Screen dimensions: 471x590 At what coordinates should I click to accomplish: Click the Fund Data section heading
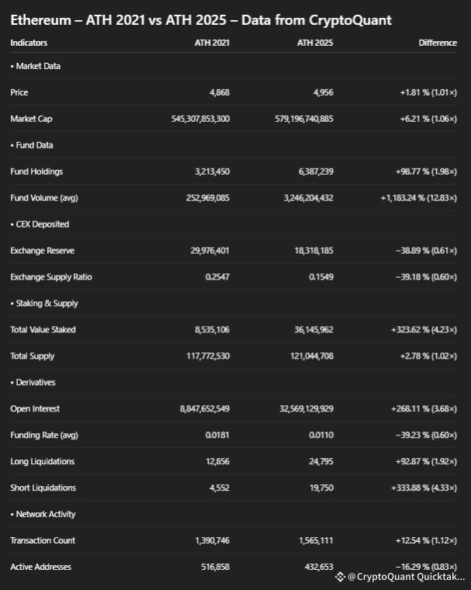32,145
